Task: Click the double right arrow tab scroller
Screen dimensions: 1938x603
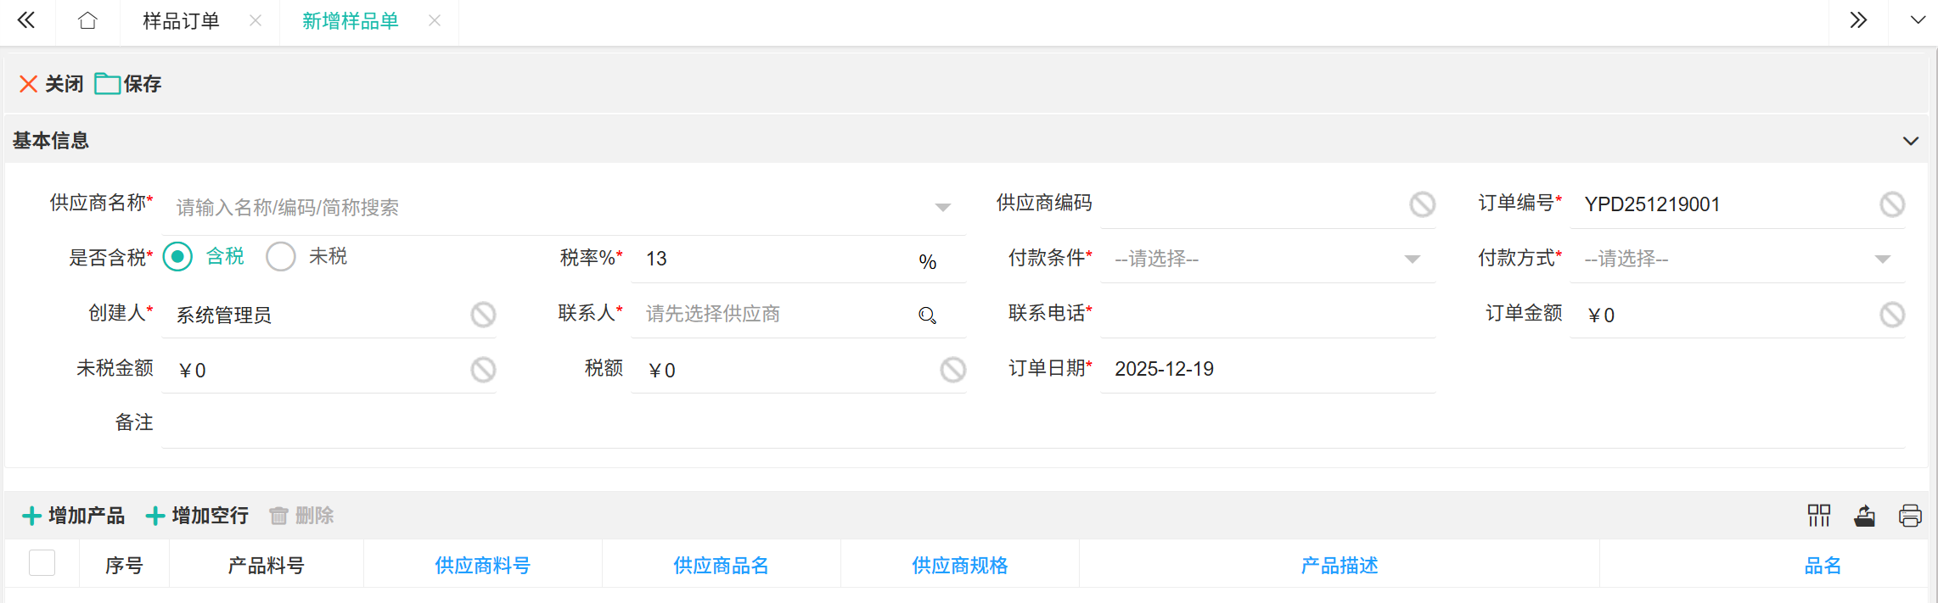Action: [1858, 21]
